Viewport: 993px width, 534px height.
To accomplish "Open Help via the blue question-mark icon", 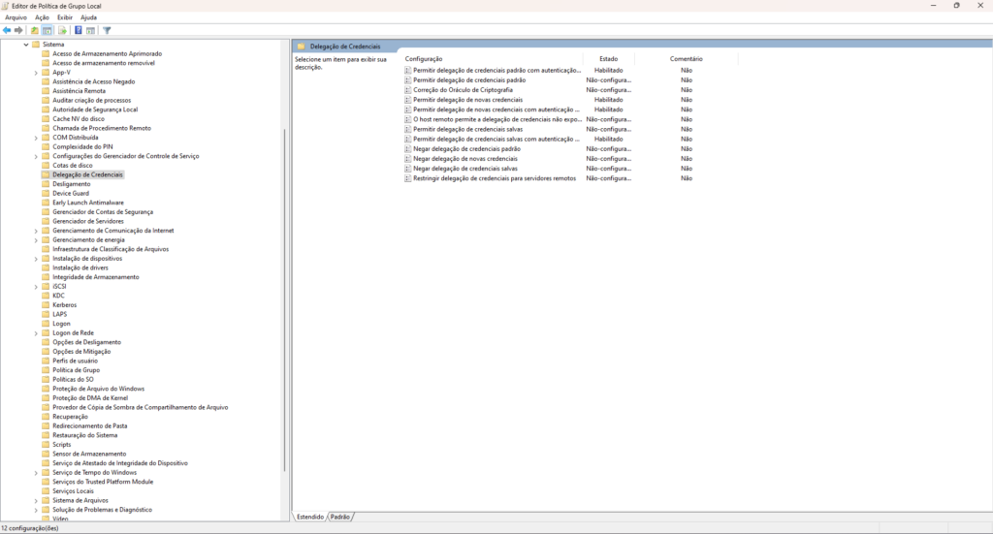I will click(79, 30).
